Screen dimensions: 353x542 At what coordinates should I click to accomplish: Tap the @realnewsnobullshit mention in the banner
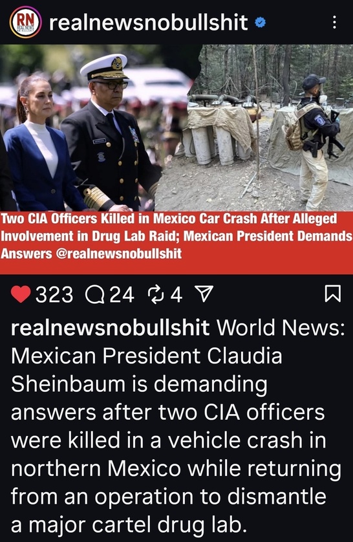pos(118,254)
